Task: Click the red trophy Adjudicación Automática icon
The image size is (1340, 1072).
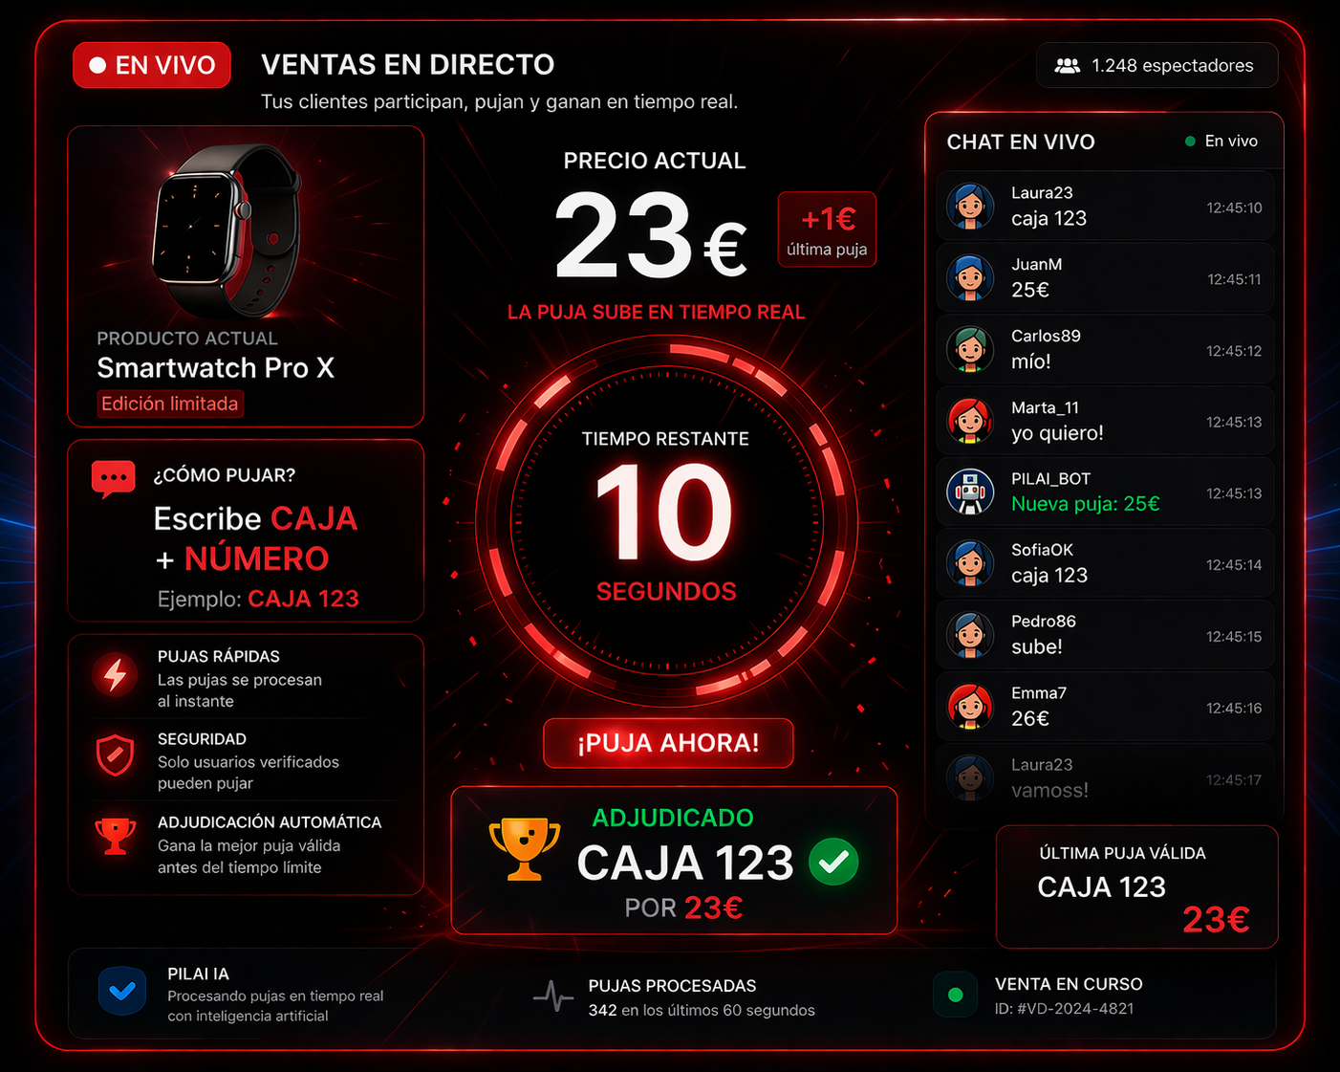Action: [x=116, y=836]
